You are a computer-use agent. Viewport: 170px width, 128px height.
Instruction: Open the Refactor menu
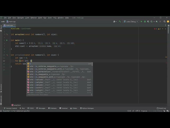(34, 18)
